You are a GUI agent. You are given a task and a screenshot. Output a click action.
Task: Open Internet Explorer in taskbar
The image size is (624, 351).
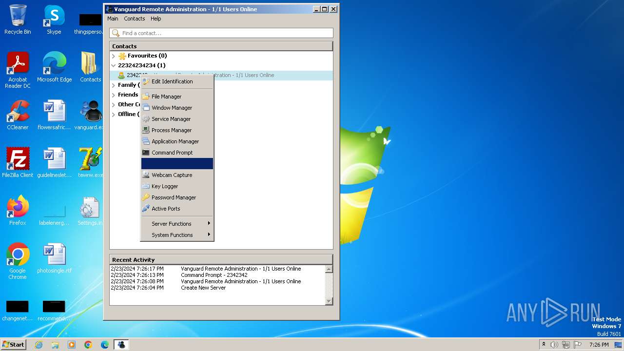pyautogui.click(x=39, y=345)
